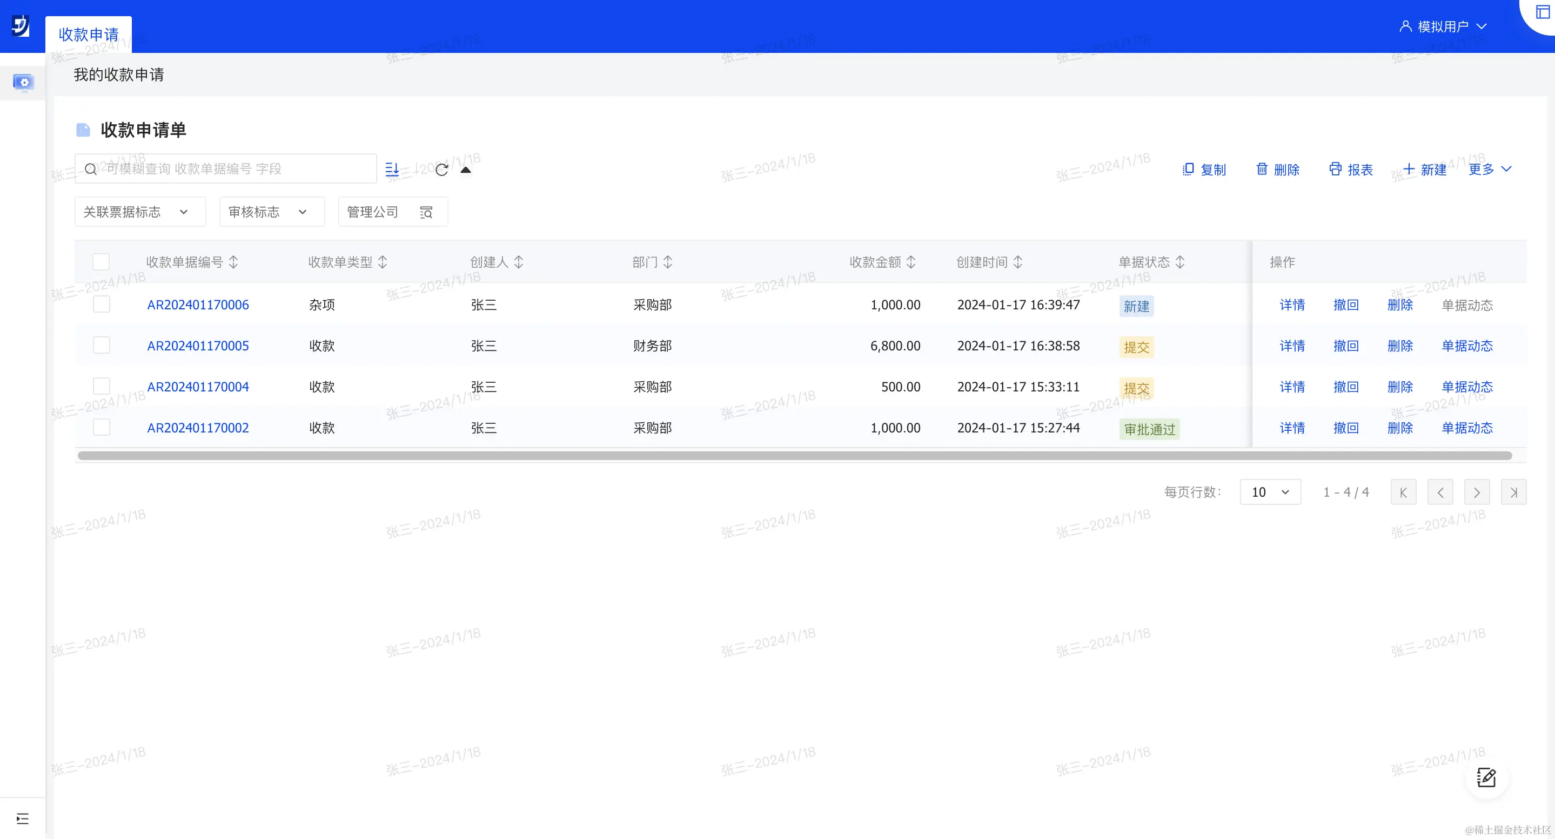
Task: Click the floating edit note icon
Action: [x=1486, y=777]
